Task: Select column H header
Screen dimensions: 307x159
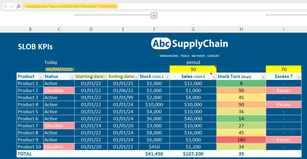Action: point(241,29)
